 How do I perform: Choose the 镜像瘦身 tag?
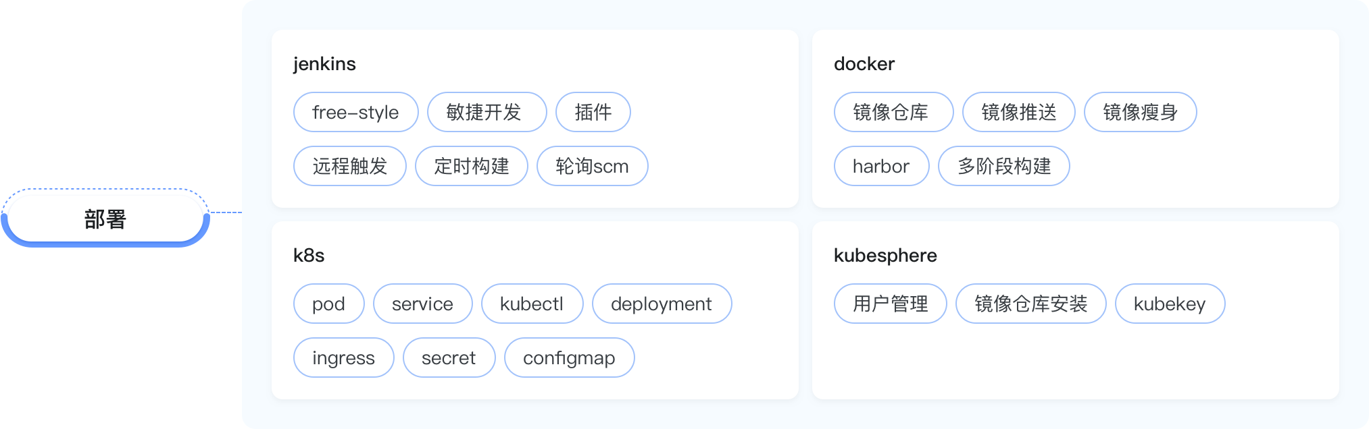[1140, 112]
